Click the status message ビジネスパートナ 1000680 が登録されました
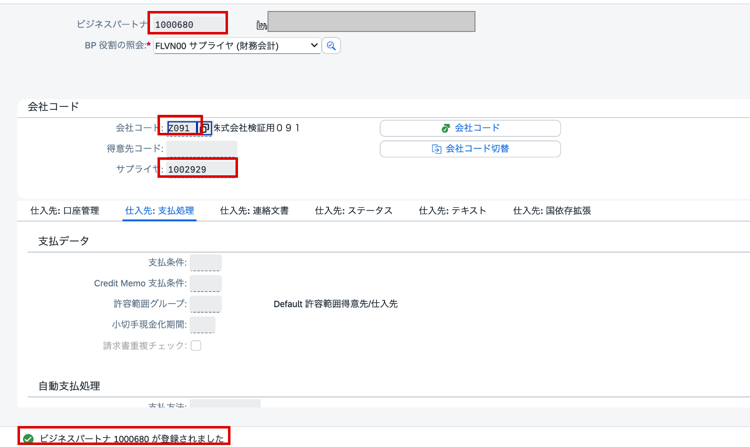Viewport: 750px width, 447px height. coord(131,439)
